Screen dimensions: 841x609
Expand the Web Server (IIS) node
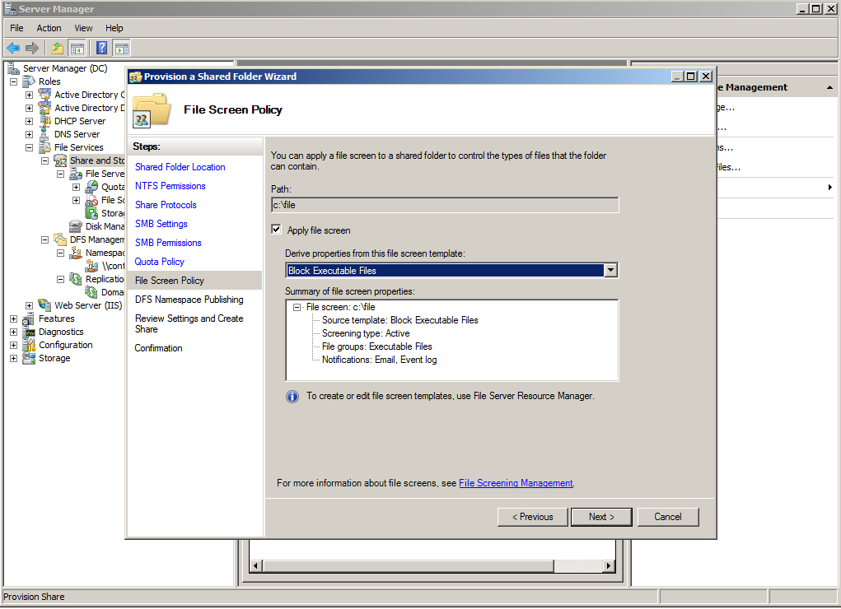point(30,305)
